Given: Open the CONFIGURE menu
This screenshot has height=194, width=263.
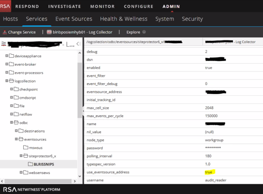Looking at the screenshot, I should click(138, 6).
